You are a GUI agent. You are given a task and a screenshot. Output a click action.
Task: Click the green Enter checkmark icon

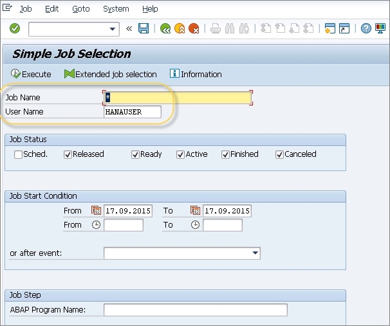click(x=15, y=28)
